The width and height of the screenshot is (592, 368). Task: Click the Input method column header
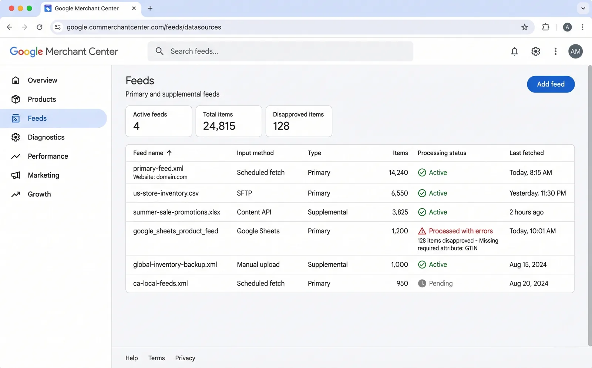[x=255, y=153]
